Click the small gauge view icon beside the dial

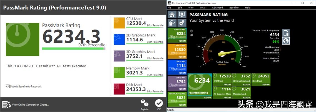click(191, 31)
